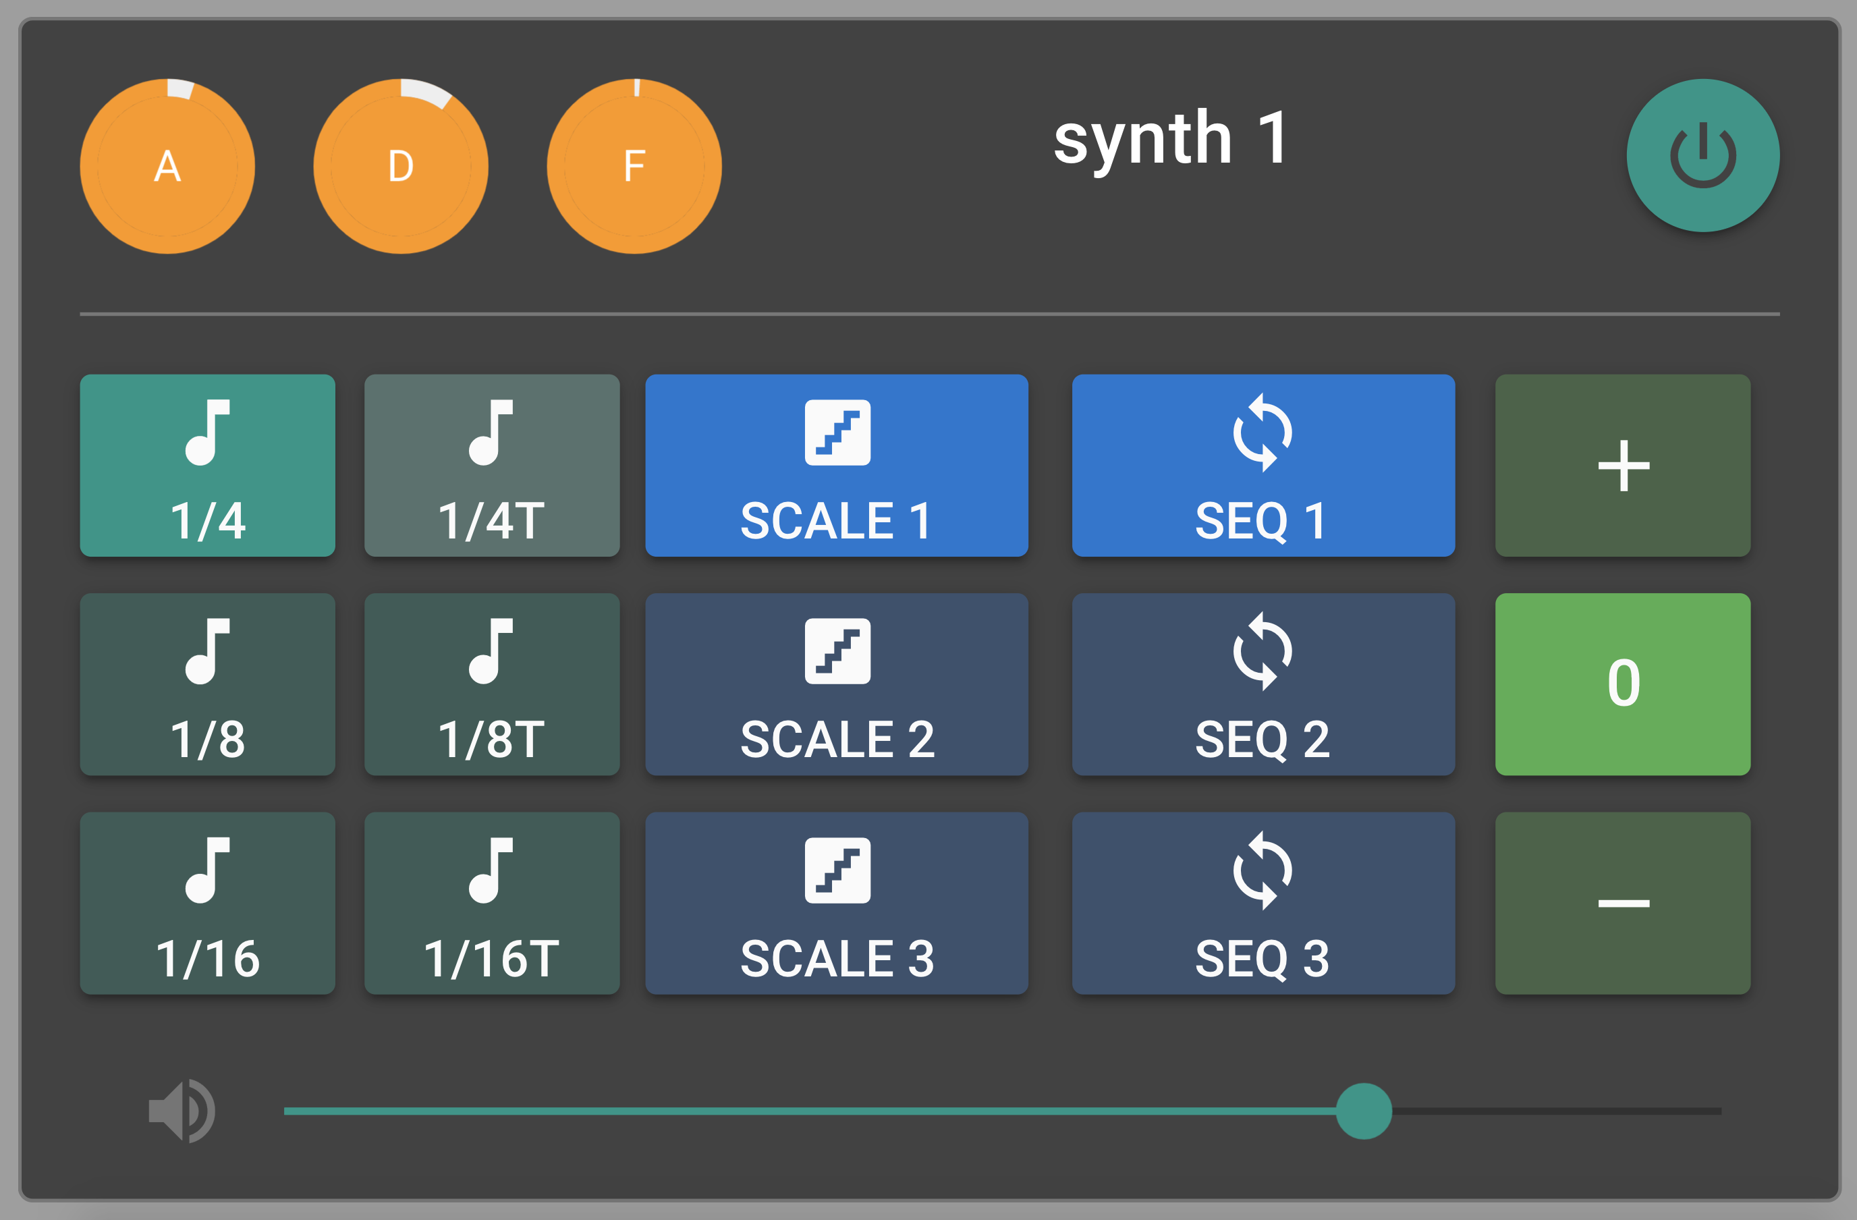
Task: Set the rate to 1/16T triplets
Action: pos(491,904)
